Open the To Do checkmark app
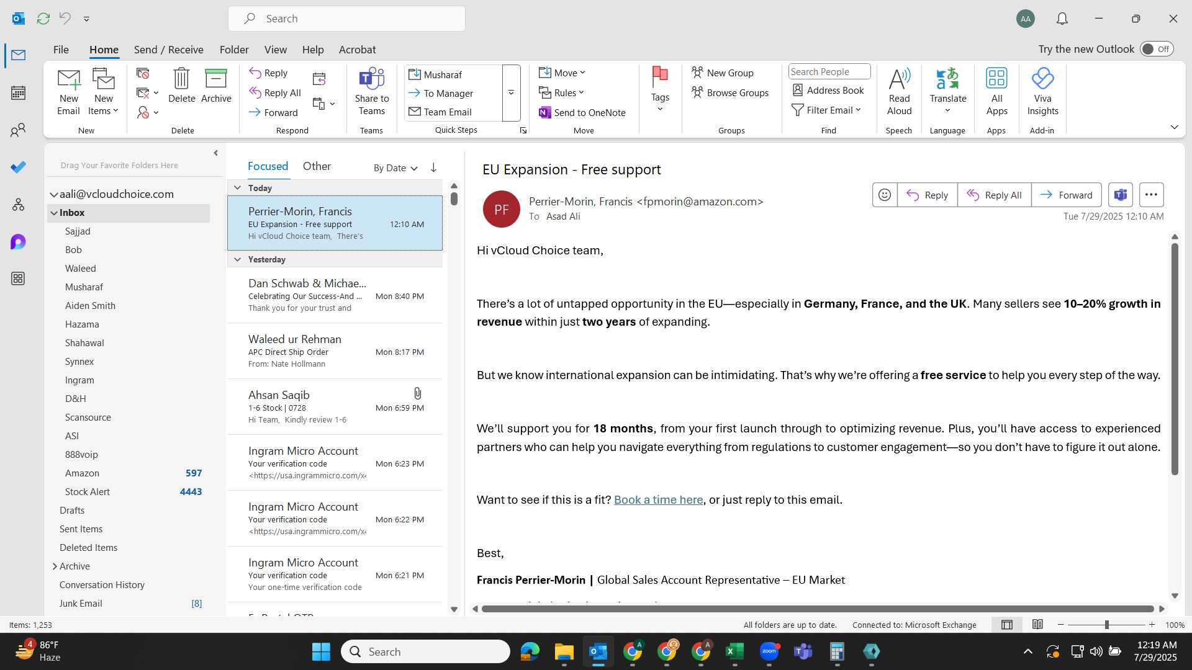1192x670 pixels. (x=18, y=167)
